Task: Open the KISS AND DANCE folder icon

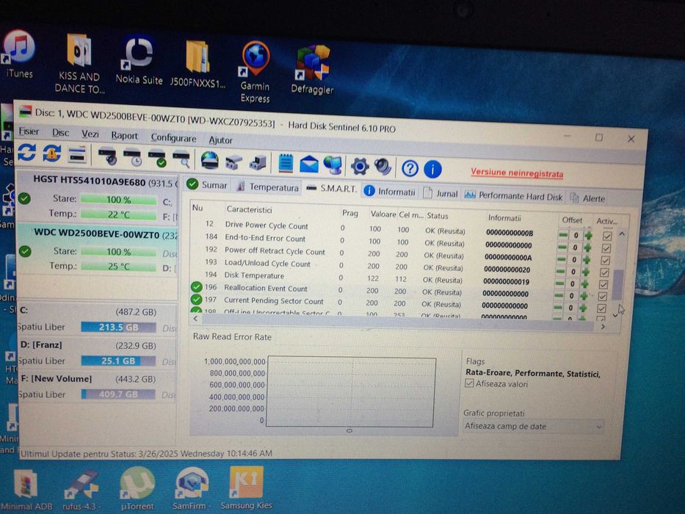Action: click(79, 64)
